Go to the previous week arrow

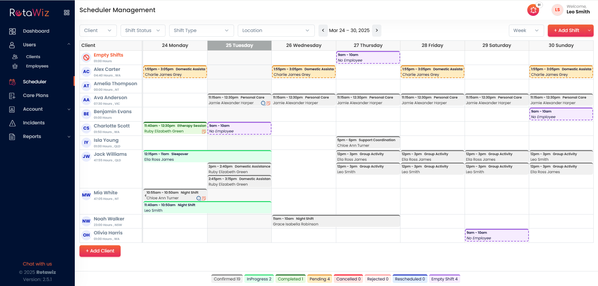[323, 30]
